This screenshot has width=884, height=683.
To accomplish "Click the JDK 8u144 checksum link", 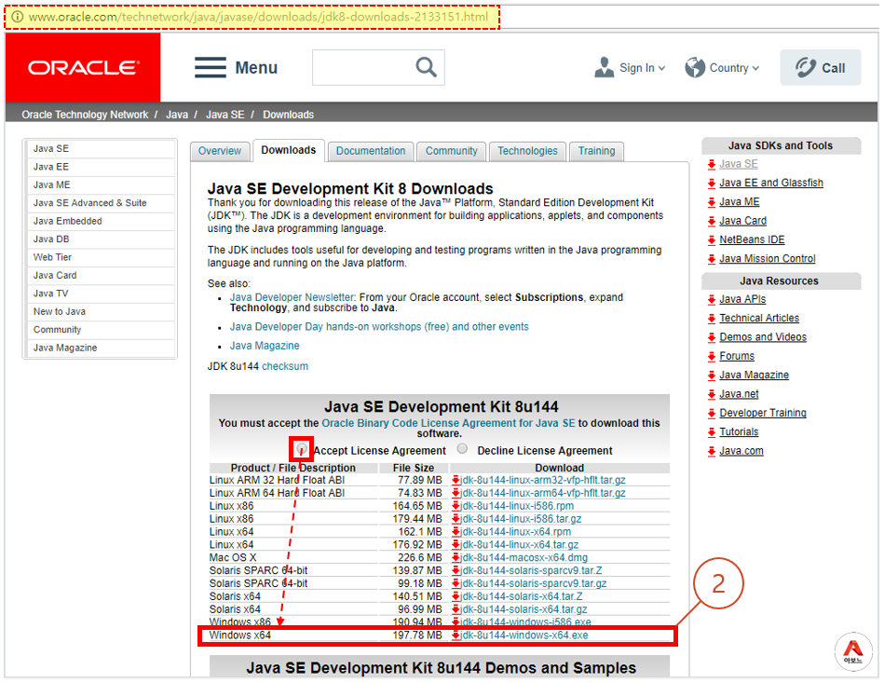I will (x=285, y=366).
